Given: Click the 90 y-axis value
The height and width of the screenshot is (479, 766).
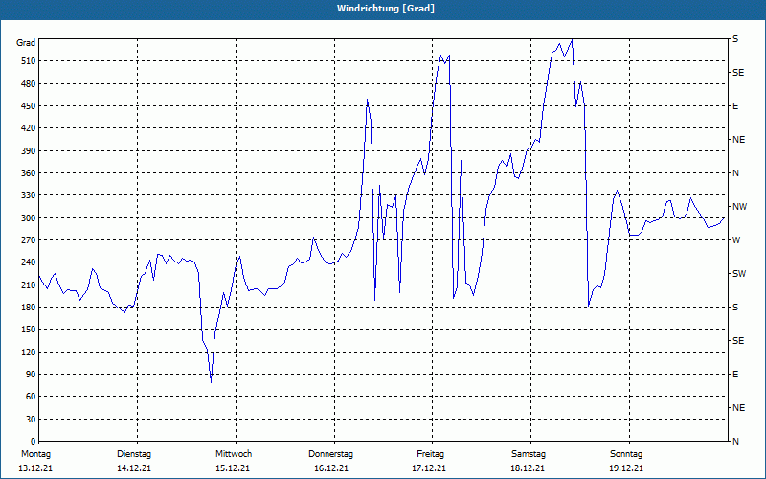Looking at the screenshot, I should click(31, 375).
